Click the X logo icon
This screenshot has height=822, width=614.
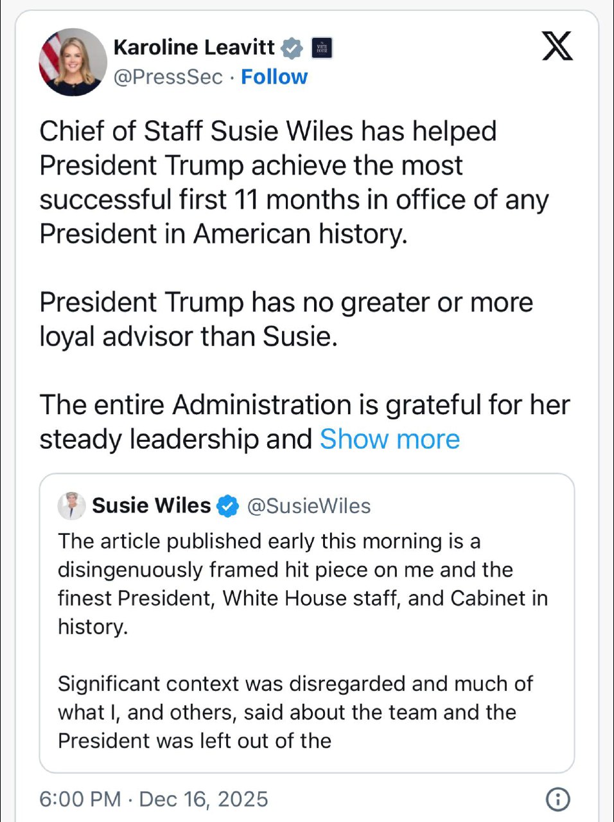point(557,46)
